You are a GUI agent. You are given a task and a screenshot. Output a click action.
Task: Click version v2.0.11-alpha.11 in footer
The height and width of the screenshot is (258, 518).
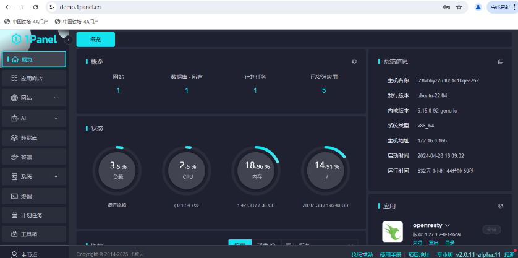[478, 255]
